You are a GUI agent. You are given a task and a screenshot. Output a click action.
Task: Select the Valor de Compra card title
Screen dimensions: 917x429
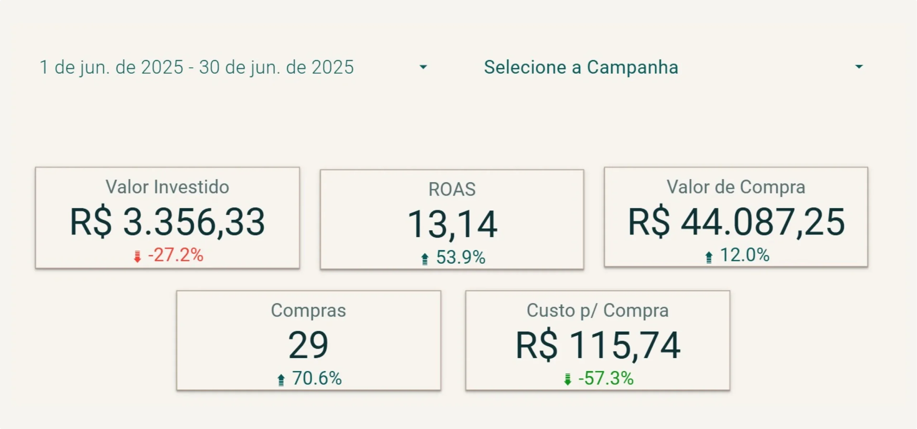click(x=736, y=187)
